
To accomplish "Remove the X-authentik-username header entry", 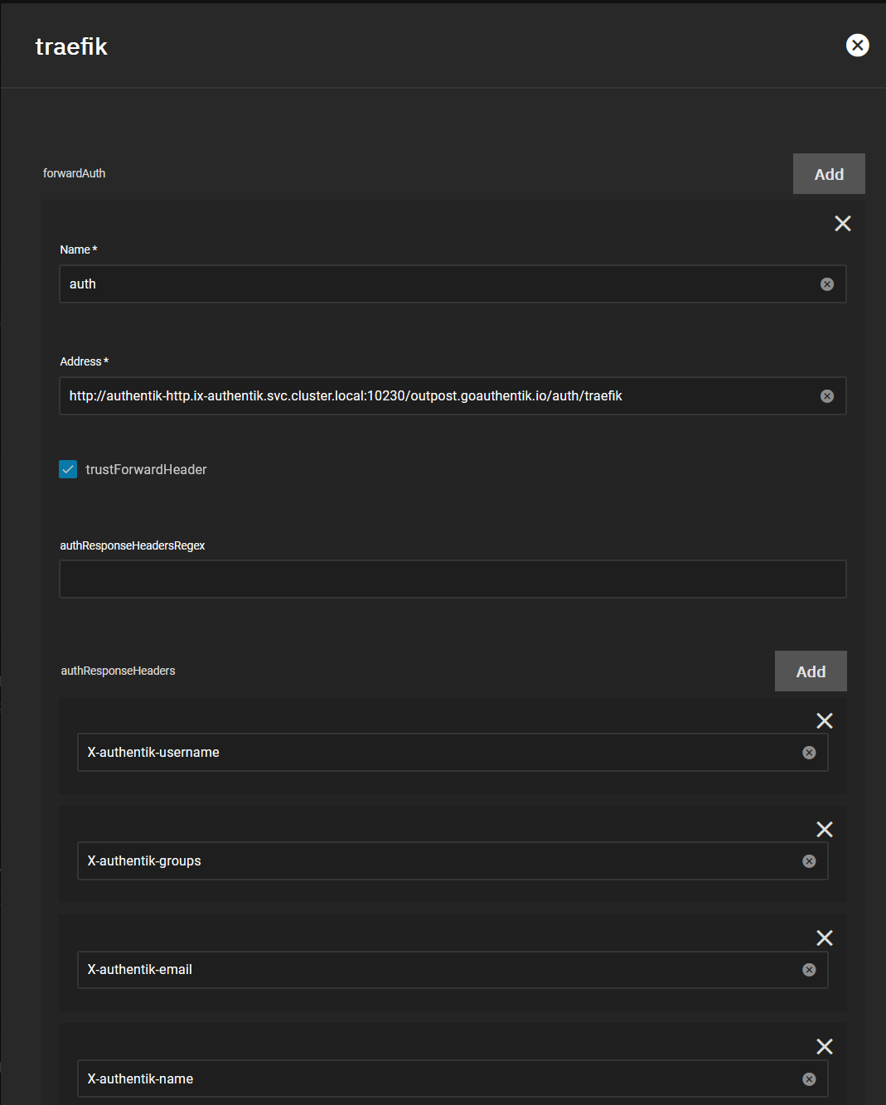I will click(x=825, y=721).
